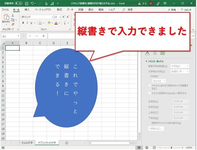Decrease font size with the smaller A icon
The width and height of the screenshot is (197, 150).
[68, 17]
